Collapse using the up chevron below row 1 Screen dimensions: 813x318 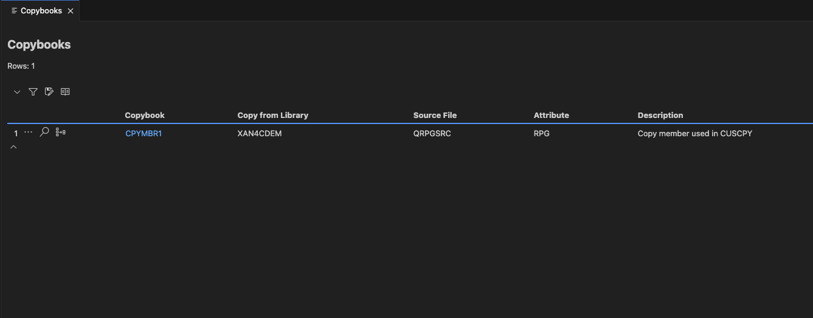pos(13,147)
